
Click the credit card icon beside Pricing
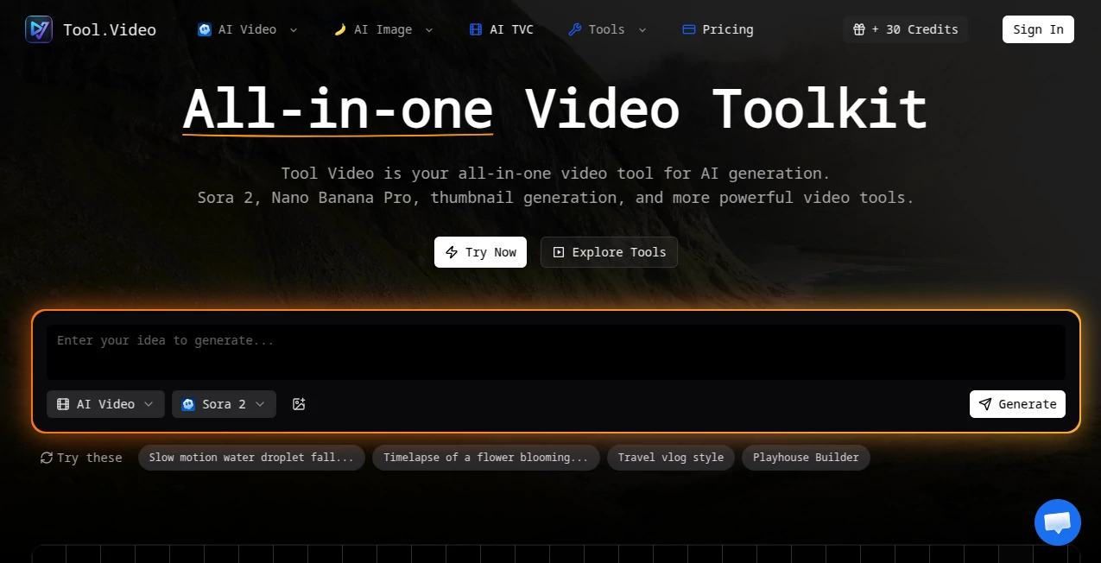tap(689, 29)
